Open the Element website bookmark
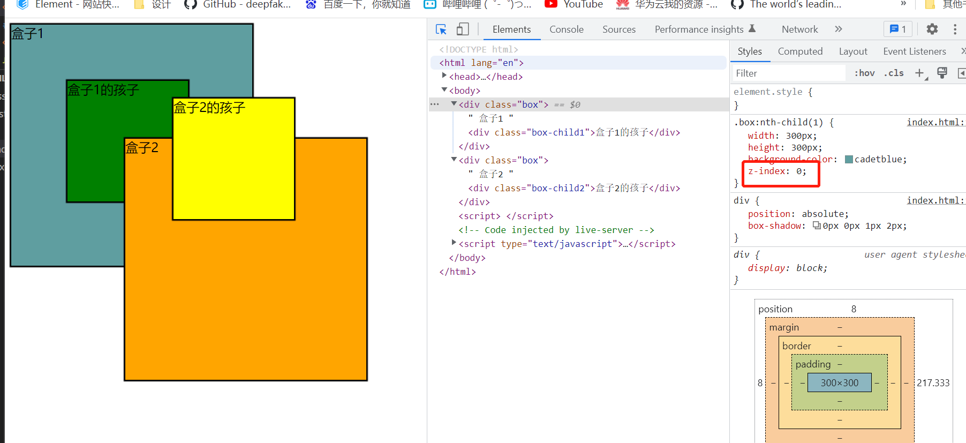The width and height of the screenshot is (966, 443). point(67,5)
